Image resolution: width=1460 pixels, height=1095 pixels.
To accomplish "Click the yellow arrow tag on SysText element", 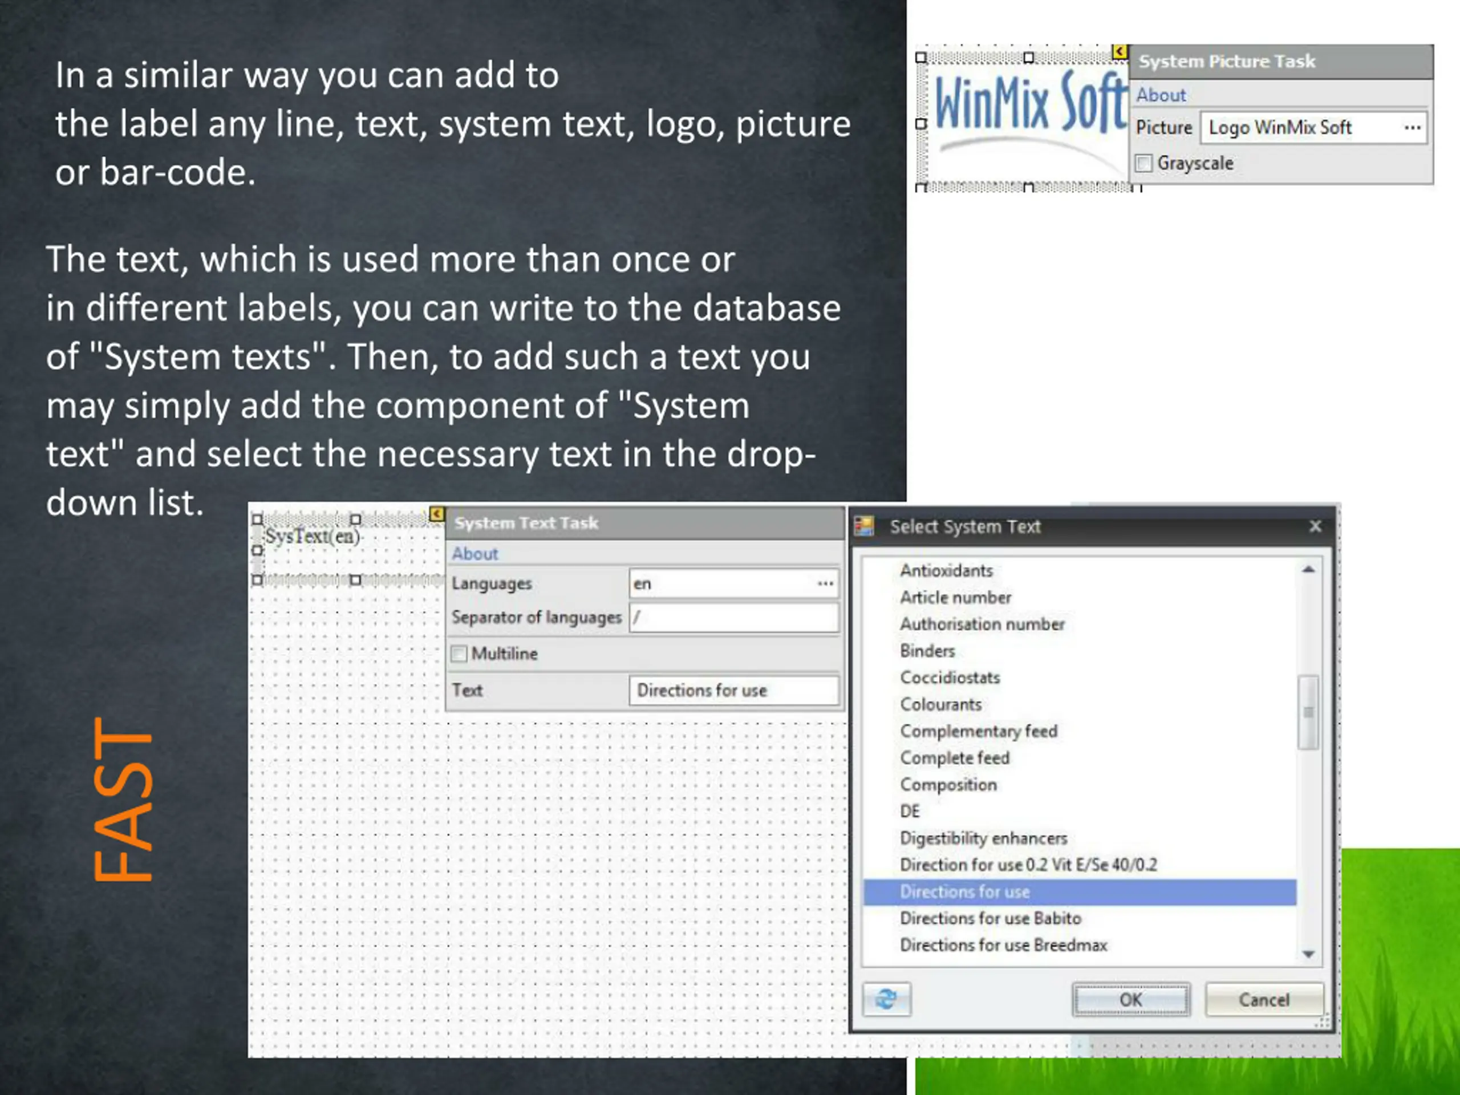I will pos(437,513).
